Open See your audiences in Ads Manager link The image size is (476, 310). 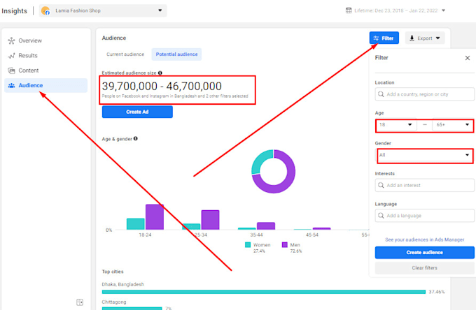(424, 239)
